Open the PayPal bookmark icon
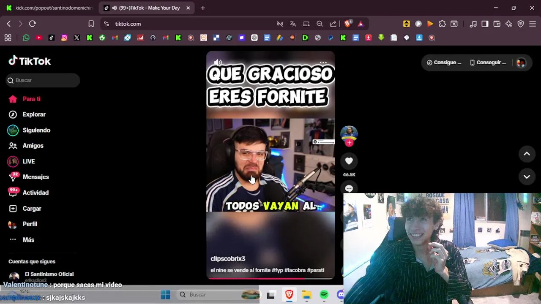The width and height of the screenshot is (541, 304). click(331, 38)
